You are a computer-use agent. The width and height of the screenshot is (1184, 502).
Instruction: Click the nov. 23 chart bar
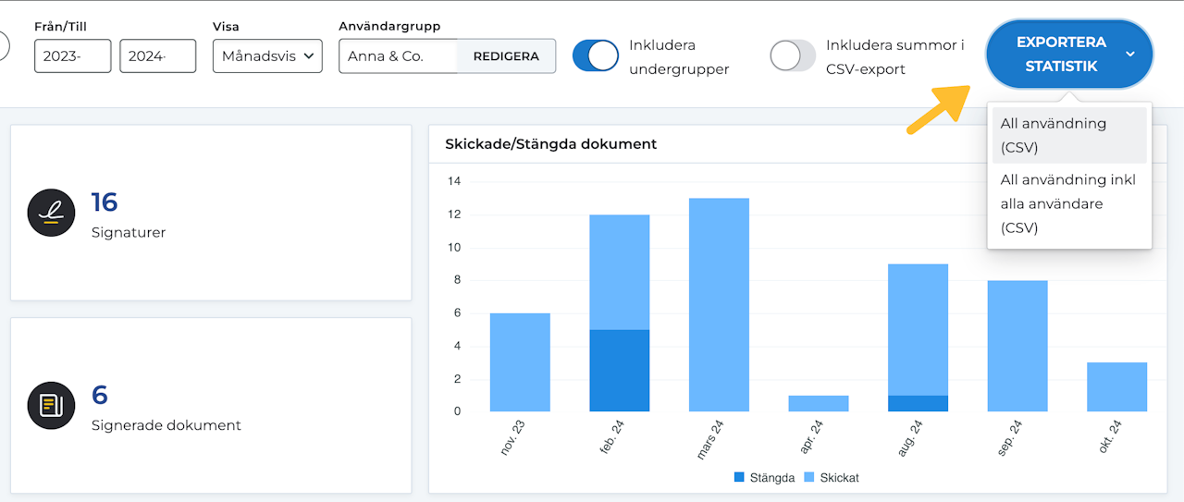click(520, 362)
